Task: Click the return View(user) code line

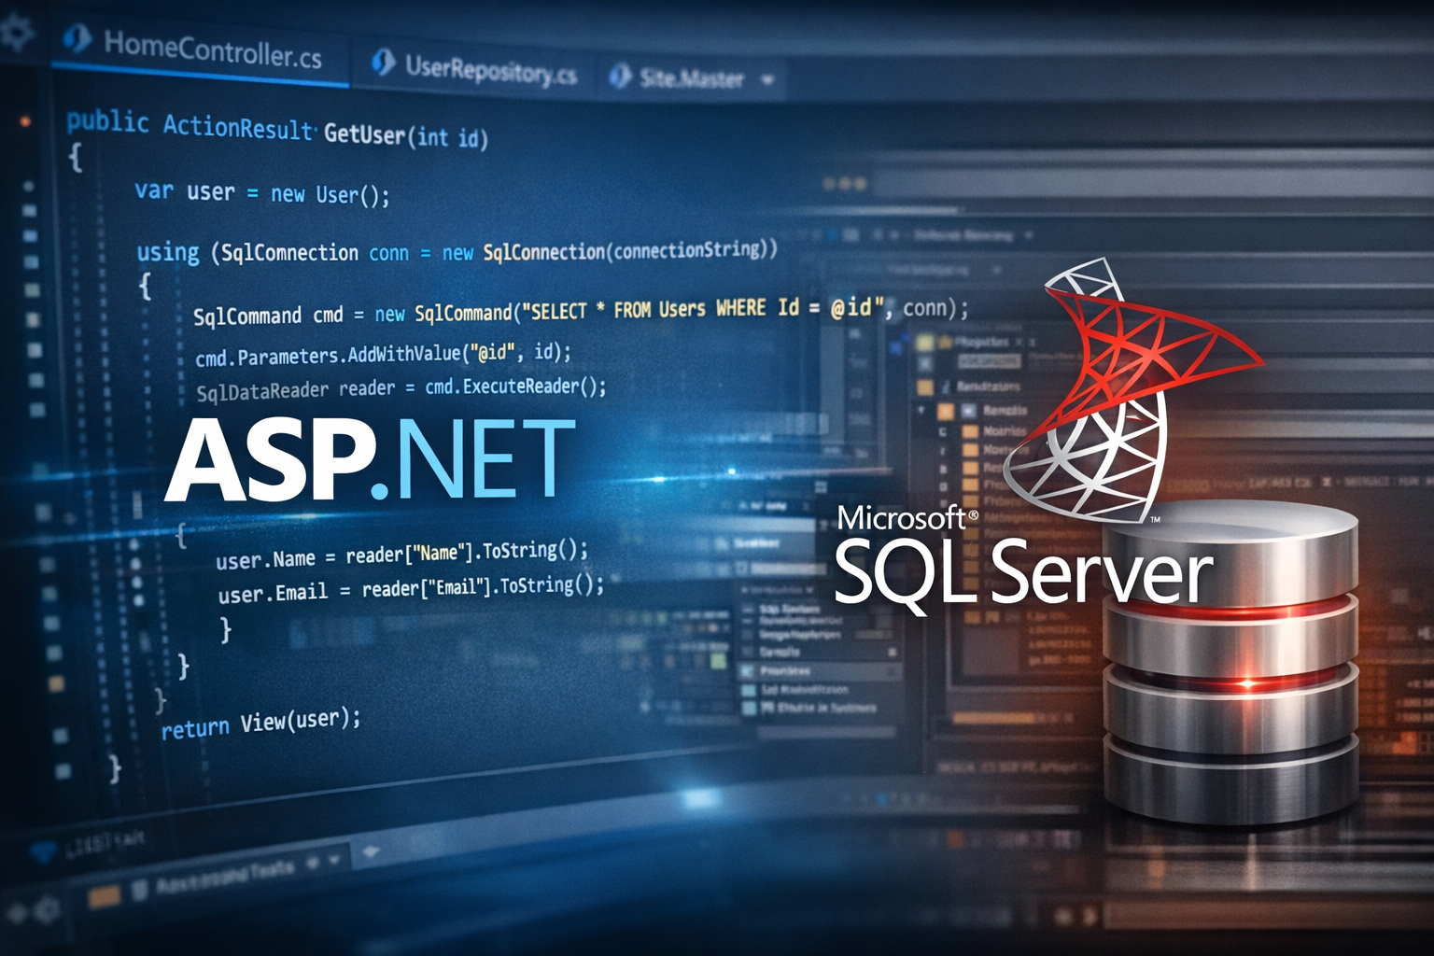Action: pyautogui.click(x=260, y=724)
